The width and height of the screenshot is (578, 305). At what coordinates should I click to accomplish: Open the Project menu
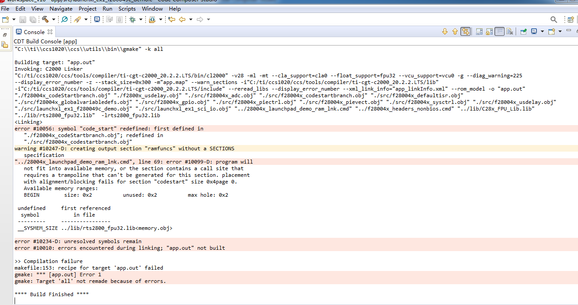tap(88, 8)
